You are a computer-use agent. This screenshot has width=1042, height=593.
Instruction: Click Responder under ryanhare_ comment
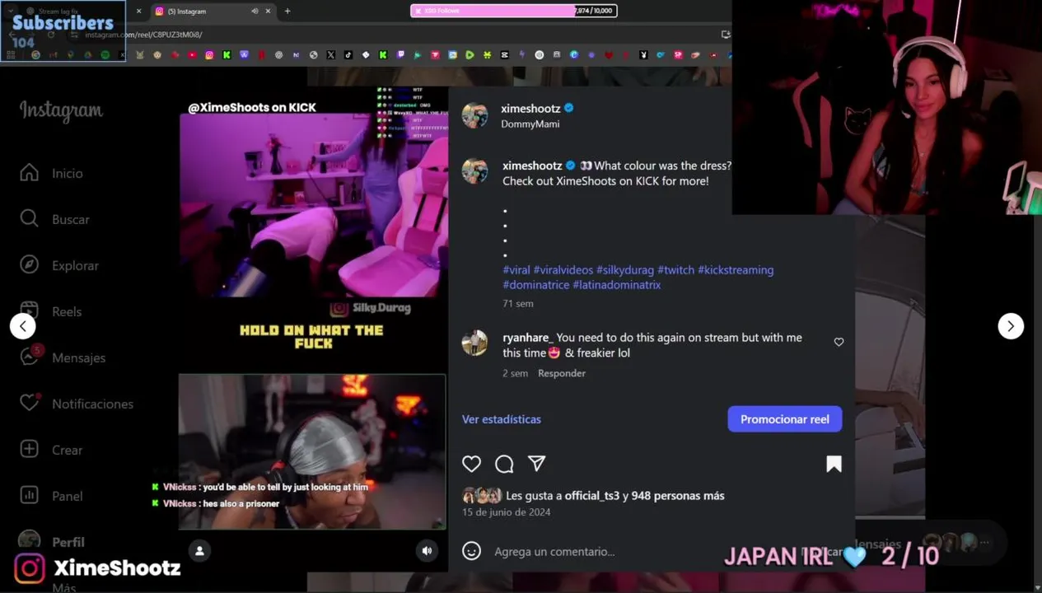click(562, 373)
